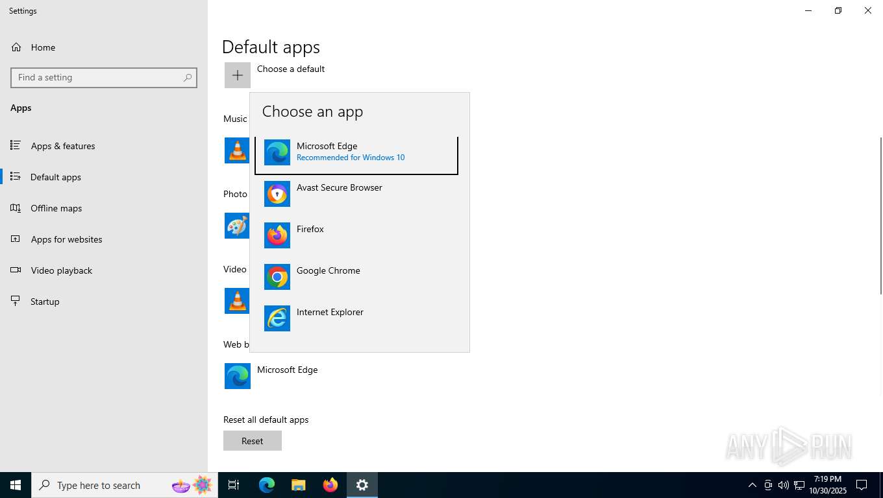This screenshot has height=498, width=883.
Task: Click the taskbar search box
Action: (125, 485)
